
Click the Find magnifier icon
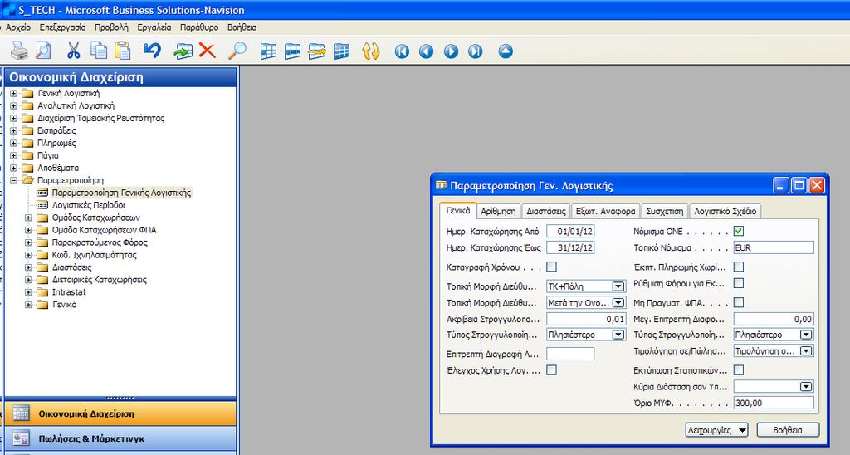click(x=237, y=51)
